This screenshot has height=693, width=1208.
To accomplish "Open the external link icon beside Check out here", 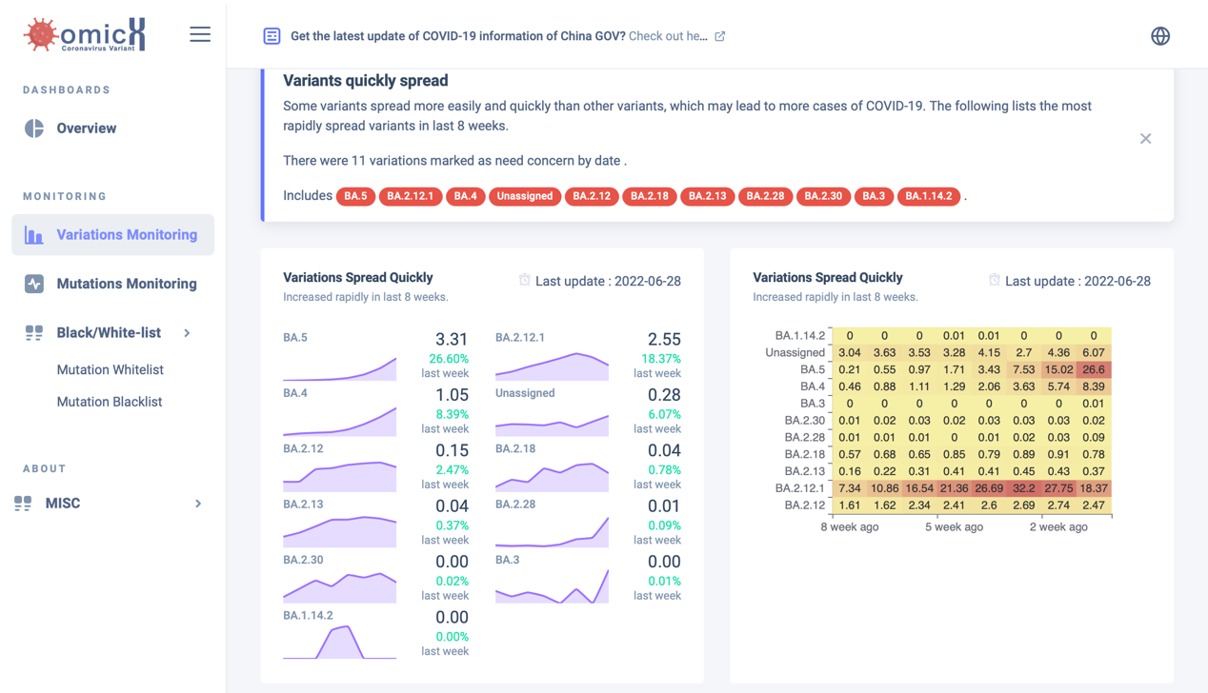I will pyautogui.click(x=720, y=36).
